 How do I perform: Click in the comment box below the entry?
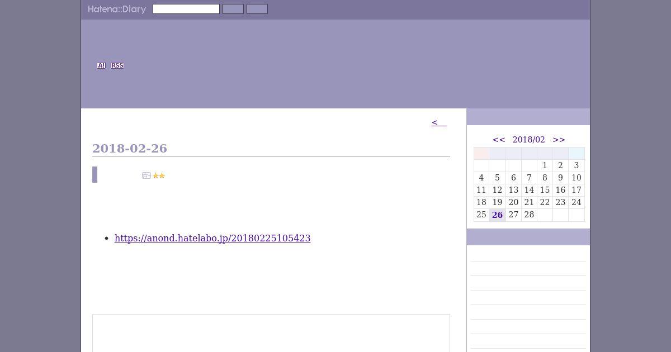271,333
